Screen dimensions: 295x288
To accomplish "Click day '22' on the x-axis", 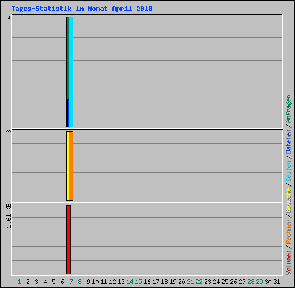I will 199,282.
